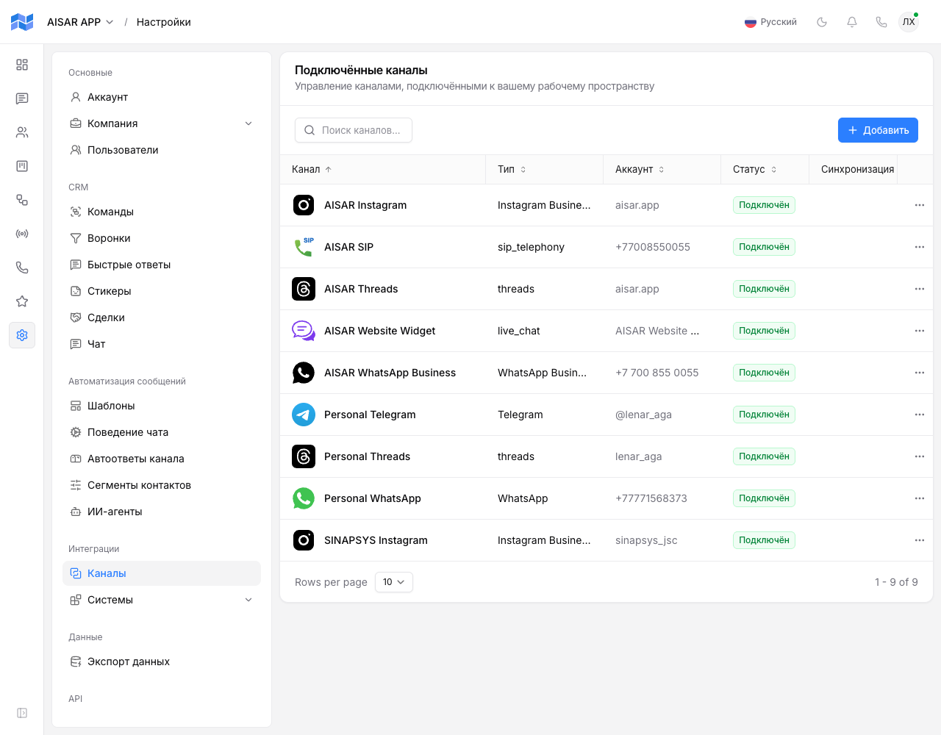Click the Добавить button
Image resolution: width=941 pixels, height=735 pixels.
point(878,130)
